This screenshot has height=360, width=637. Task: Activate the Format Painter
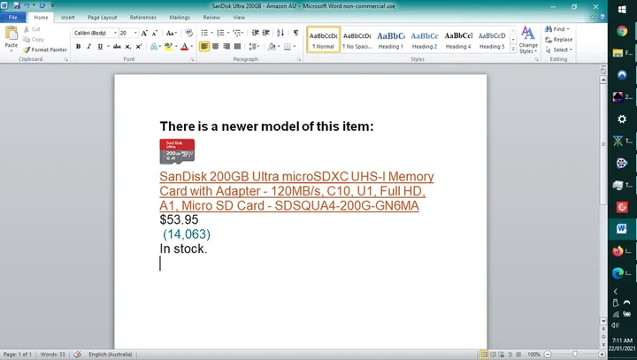pyautogui.click(x=45, y=50)
